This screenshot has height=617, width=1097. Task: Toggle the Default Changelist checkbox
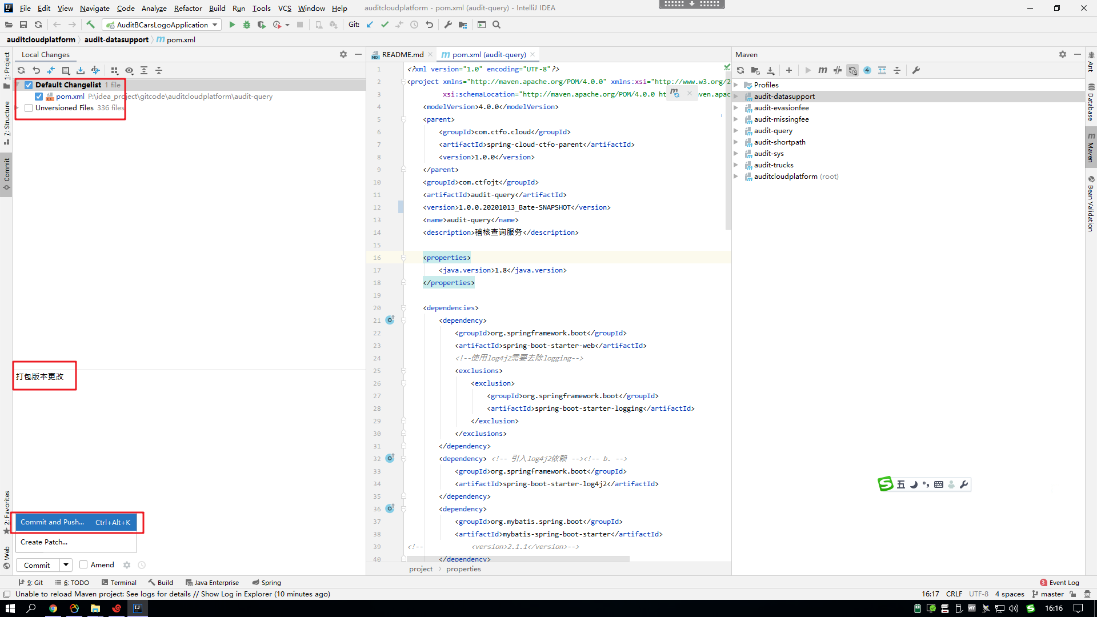click(x=29, y=85)
